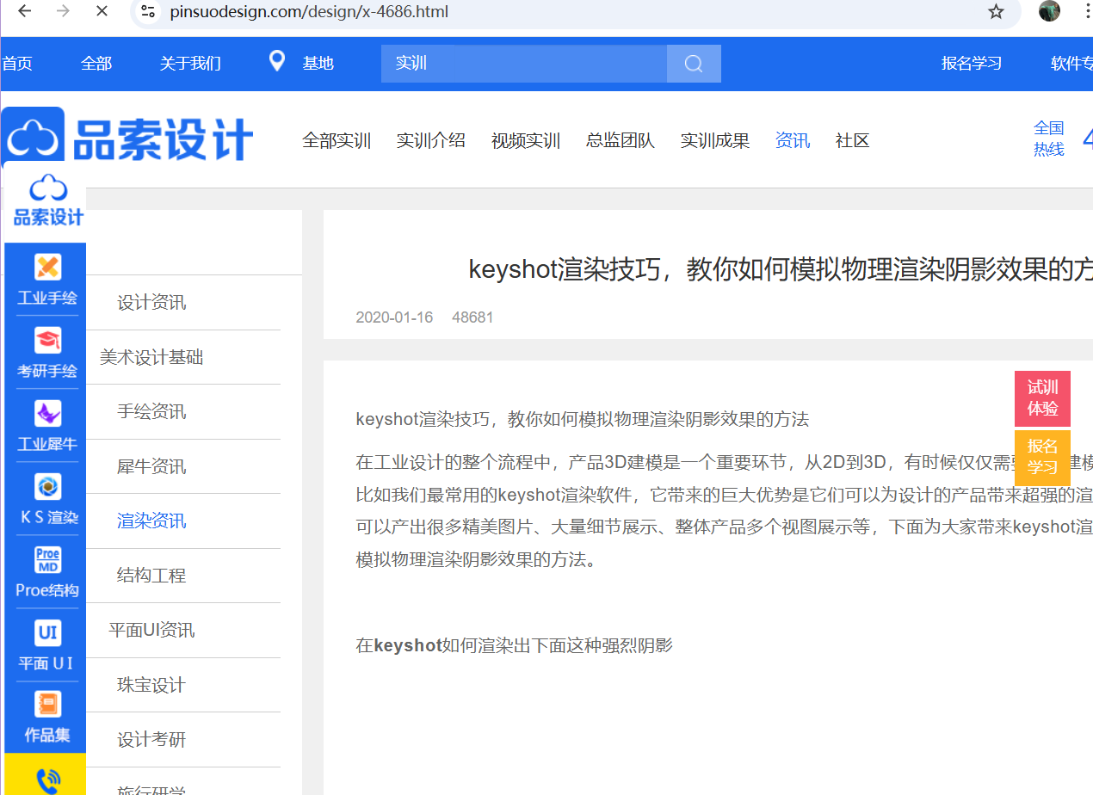The width and height of the screenshot is (1093, 795).
Task: Click the view count 48681
Action: point(472,317)
